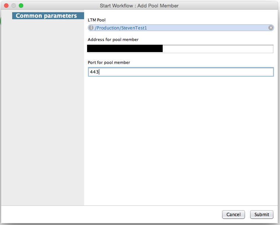Click the info icon in LTM Pool field
Image resolution: width=280 pixels, height=225 pixels.
click(91, 28)
